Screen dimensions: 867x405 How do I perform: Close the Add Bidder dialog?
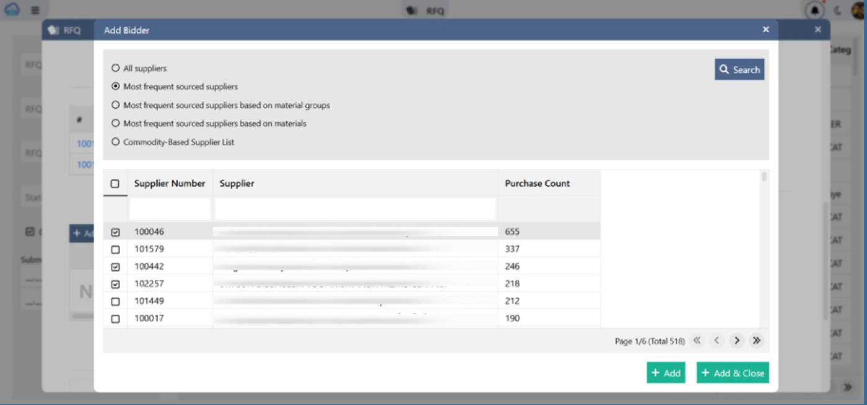[766, 30]
